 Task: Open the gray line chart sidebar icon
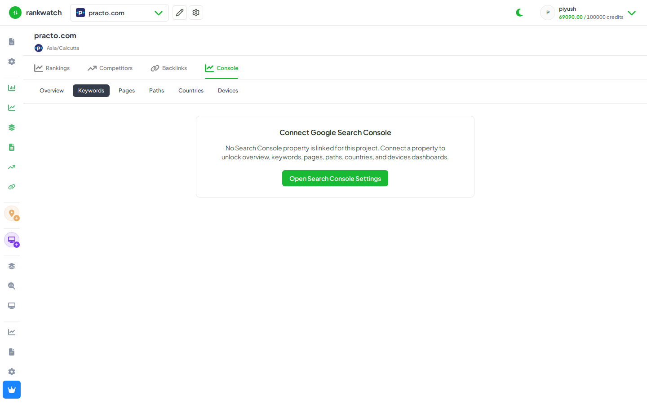coord(12,332)
